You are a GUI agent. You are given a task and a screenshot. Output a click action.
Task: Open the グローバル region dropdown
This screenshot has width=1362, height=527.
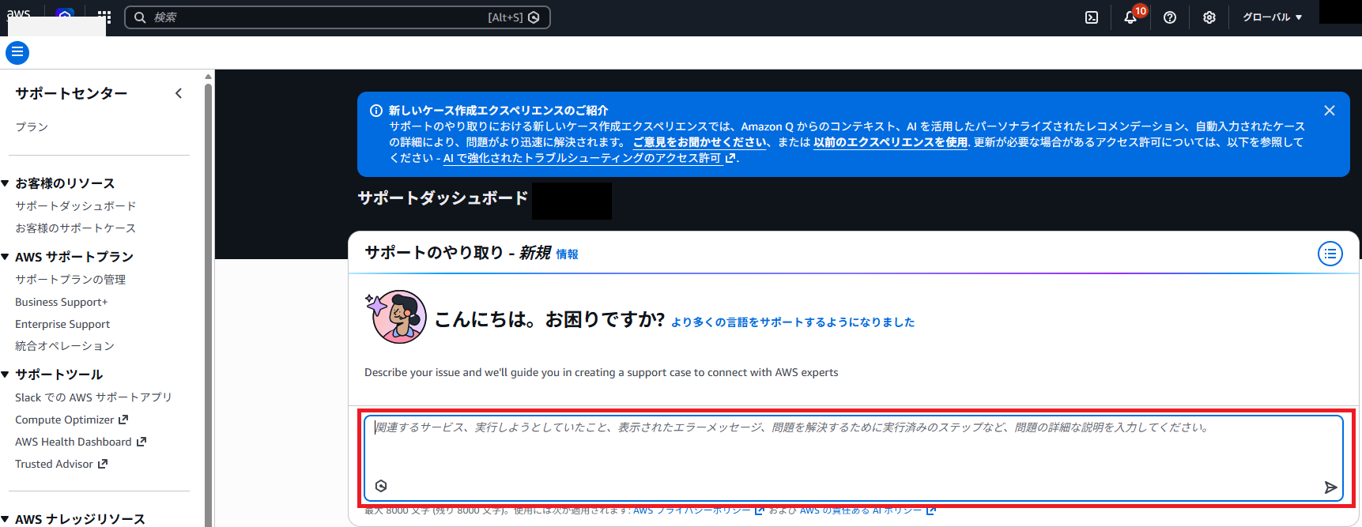1272,17
